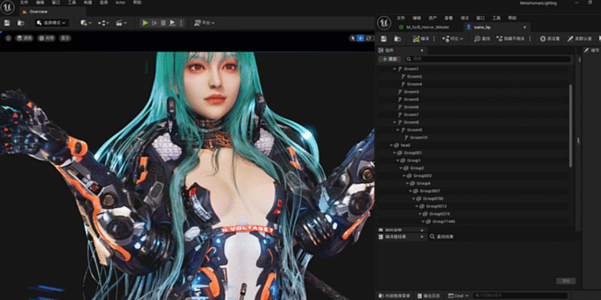The image size is (601, 300).
Task: Open compile options three-dot menu
Action: 433,39
